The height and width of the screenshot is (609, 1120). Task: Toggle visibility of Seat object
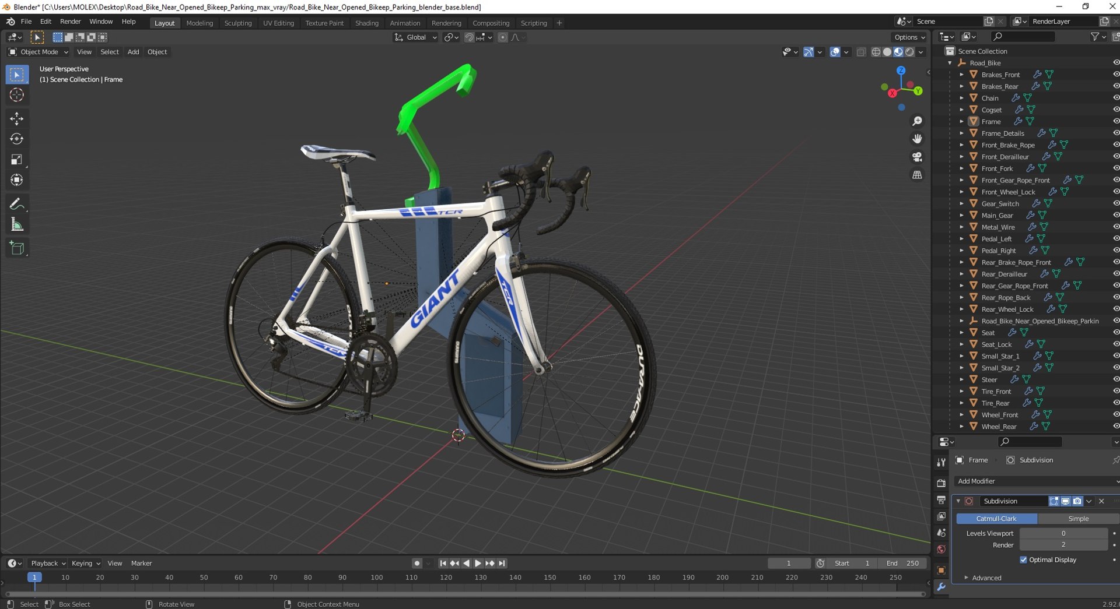tap(1115, 333)
